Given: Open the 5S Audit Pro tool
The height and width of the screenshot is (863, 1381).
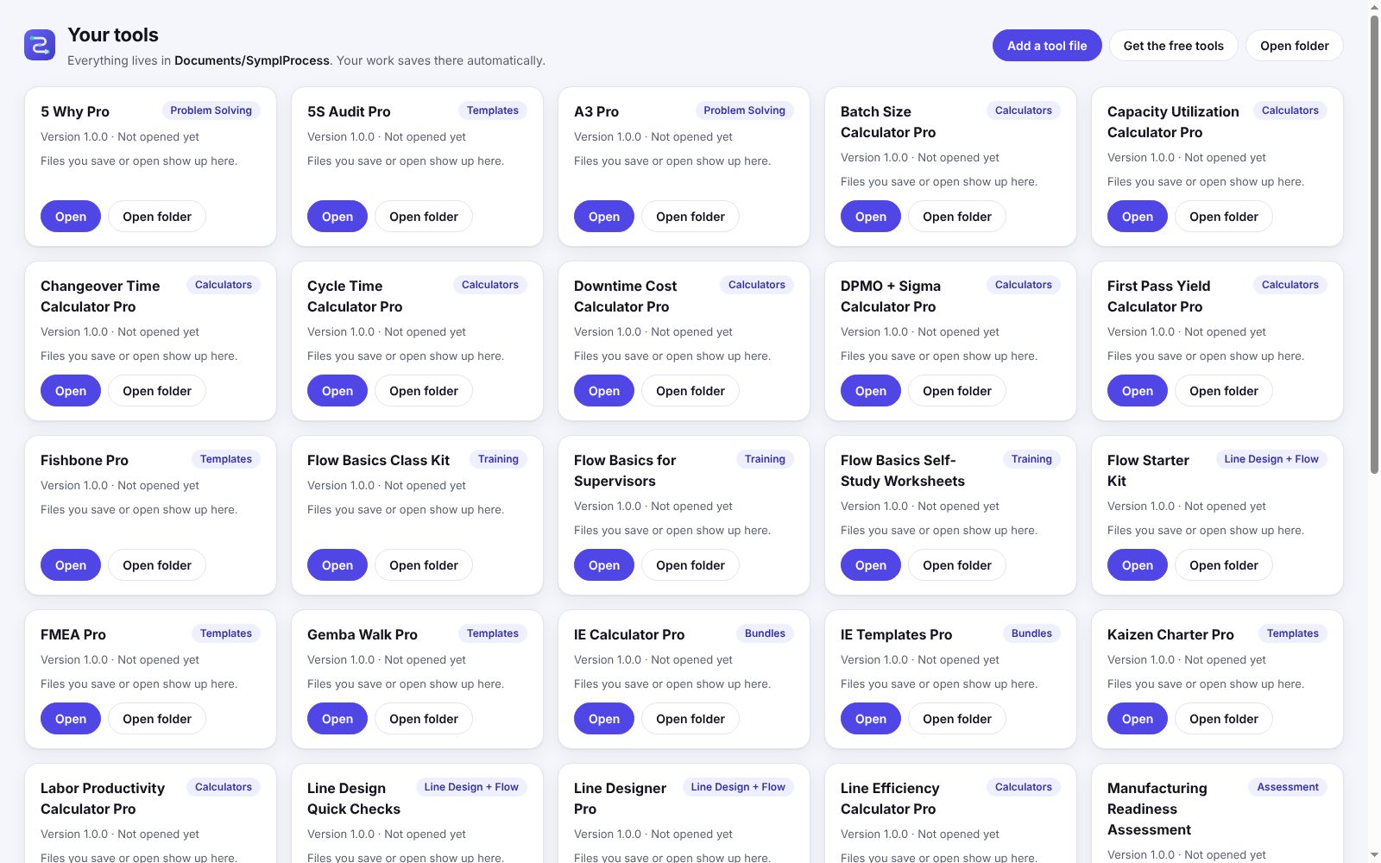Looking at the screenshot, I should (337, 217).
